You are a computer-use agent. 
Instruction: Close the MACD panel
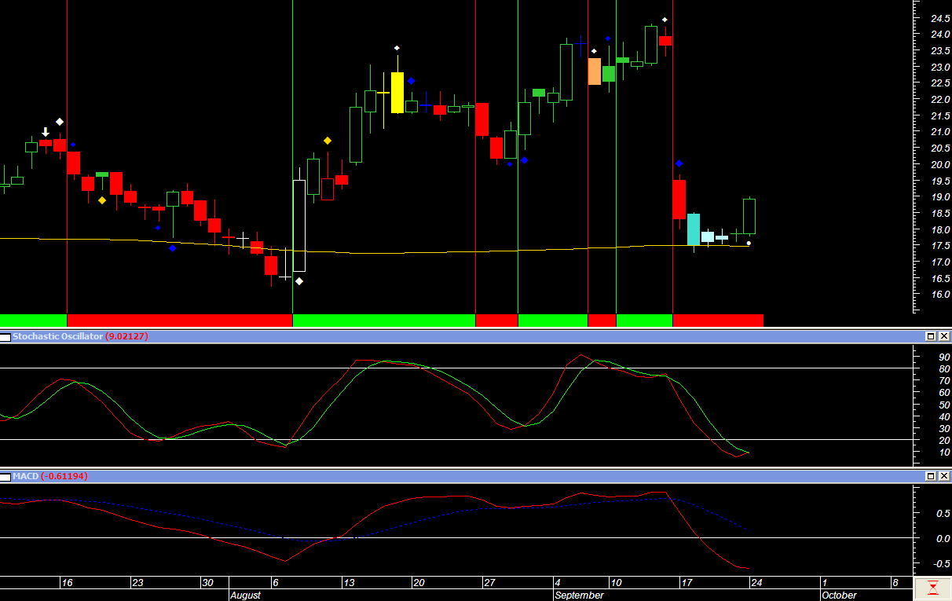point(944,476)
